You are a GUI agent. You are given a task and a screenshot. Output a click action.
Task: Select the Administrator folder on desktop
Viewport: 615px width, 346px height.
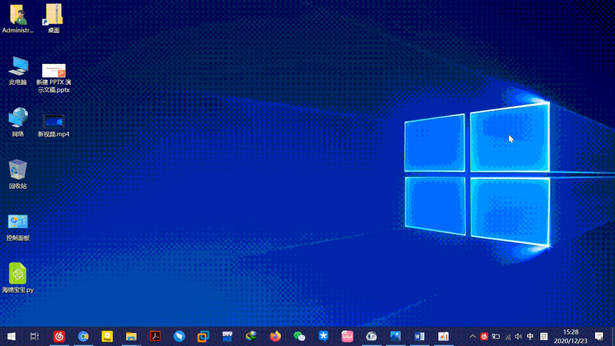tap(18, 19)
